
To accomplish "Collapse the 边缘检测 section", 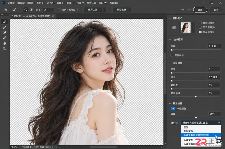I will (x=170, y=39).
